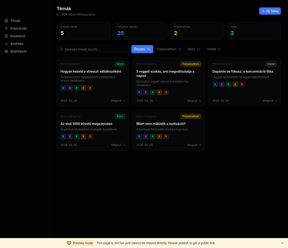This screenshot has height=248, width=288.
Task: Open the Hogyan kezeld a stresszt card title
Action: [x=91, y=71]
